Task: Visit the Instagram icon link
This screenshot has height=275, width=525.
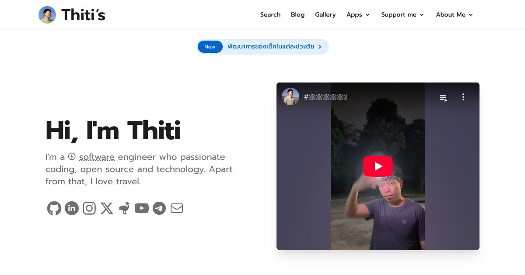Action: tap(89, 208)
